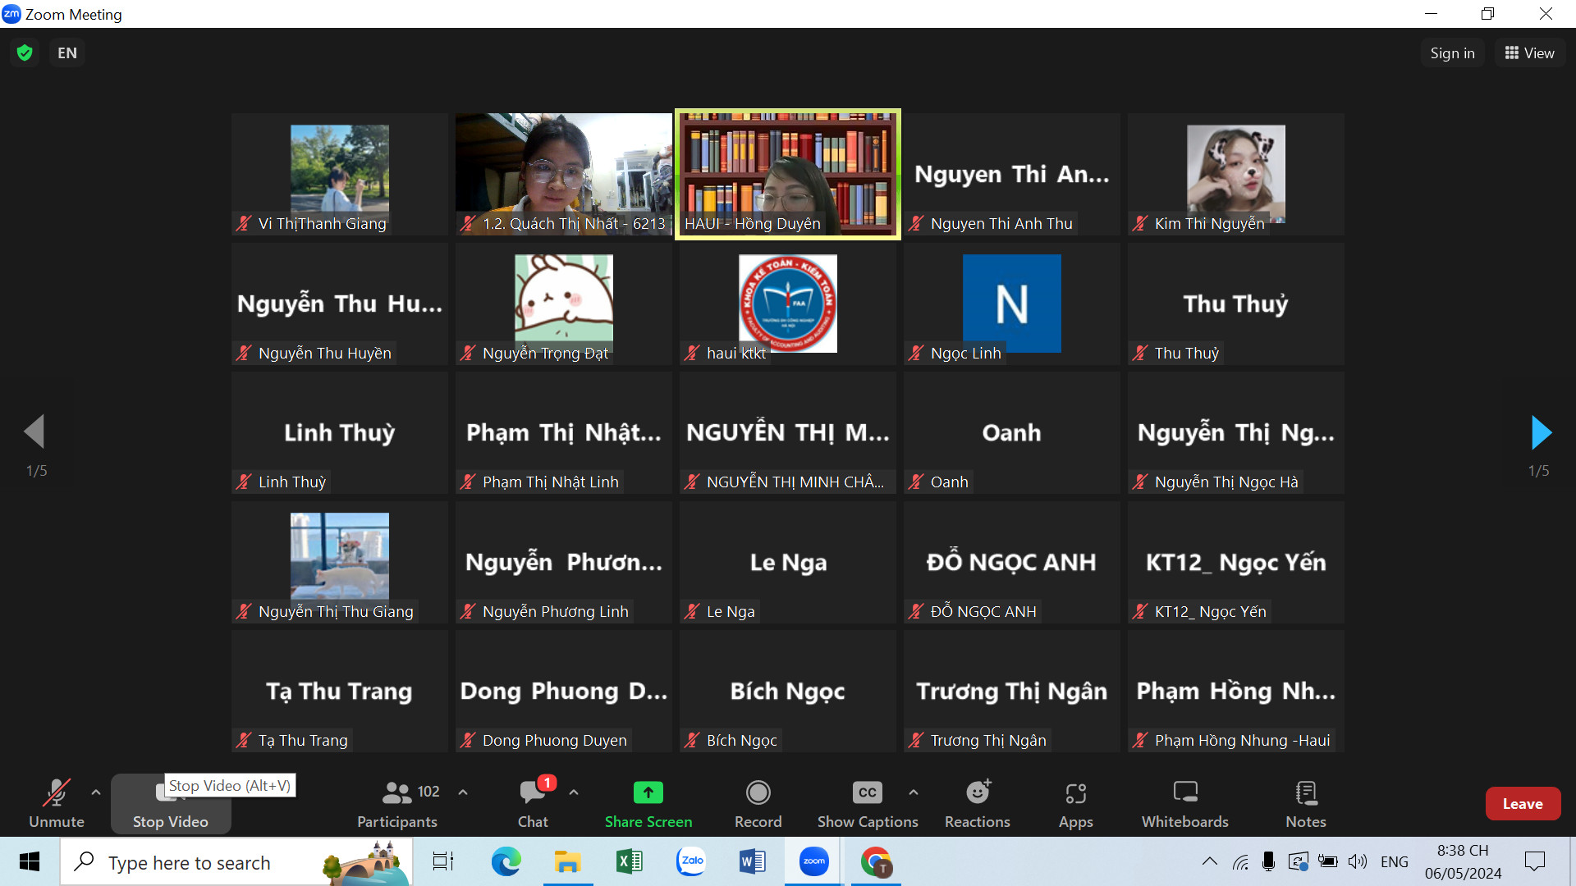Select HAUI - Hồng Duyên video tile
This screenshot has height=886, width=1576.
pos(787,173)
